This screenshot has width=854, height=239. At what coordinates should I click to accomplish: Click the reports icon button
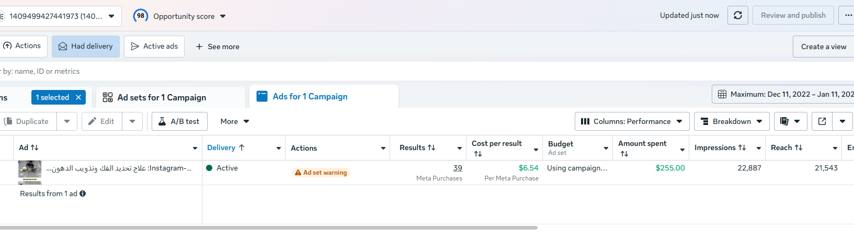coord(784,121)
